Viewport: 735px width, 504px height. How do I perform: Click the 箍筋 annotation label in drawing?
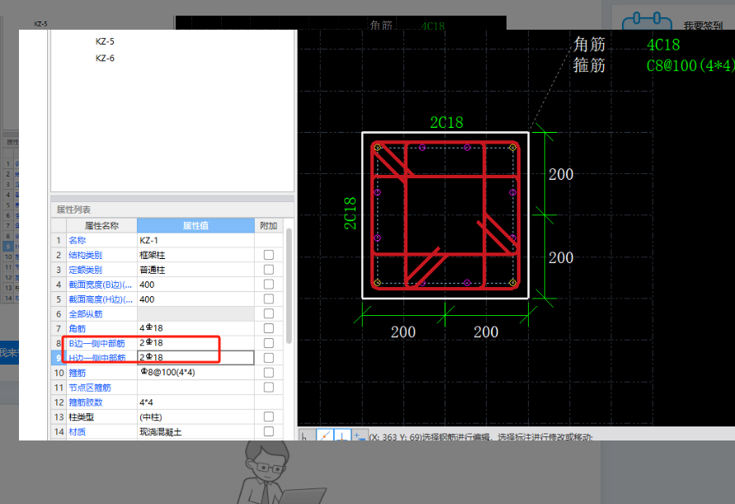[589, 64]
